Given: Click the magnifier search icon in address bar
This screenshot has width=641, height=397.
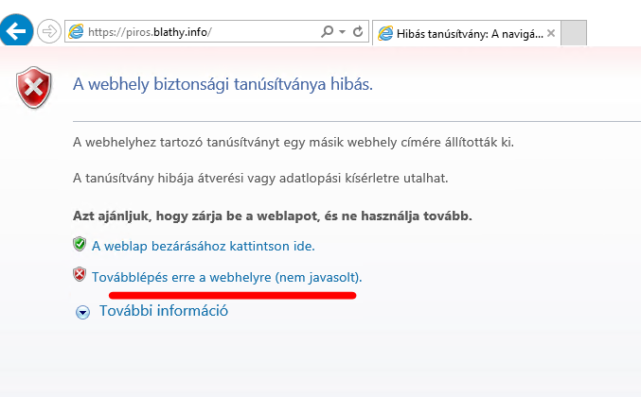Looking at the screenshot, I should tap(326, 32).
